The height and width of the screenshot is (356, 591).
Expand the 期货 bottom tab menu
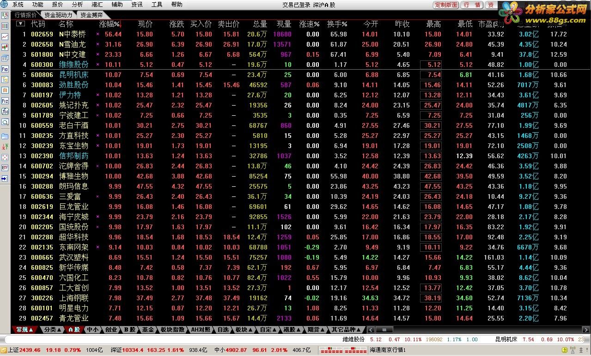coord(317,330)
